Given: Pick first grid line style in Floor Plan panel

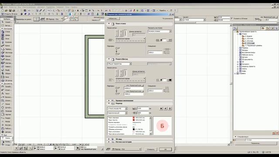Looking at the screenshot, I should pos(117,33).
